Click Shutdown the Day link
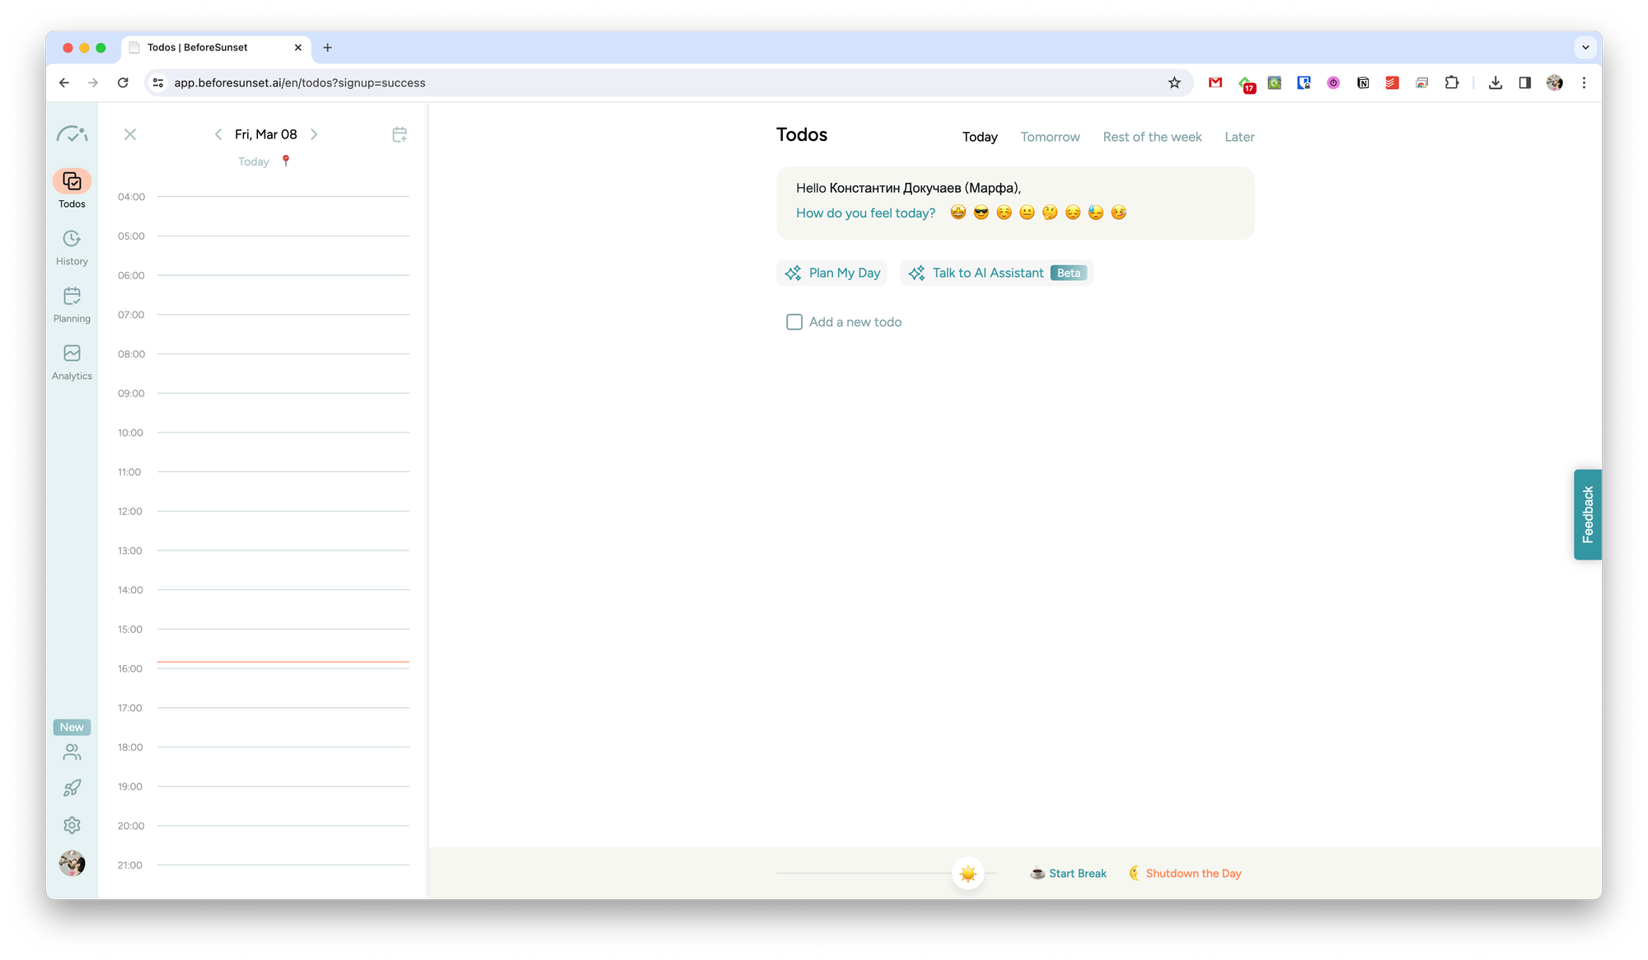Image resolution: width=1648 pixels, height=960 pixels. (1192, 873)
